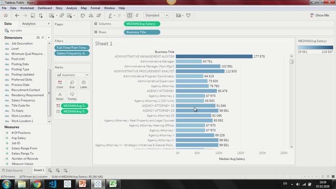336x189 pixels.
Task: Click view-as-list icon in Dimensions header
Action: [38, 37]
